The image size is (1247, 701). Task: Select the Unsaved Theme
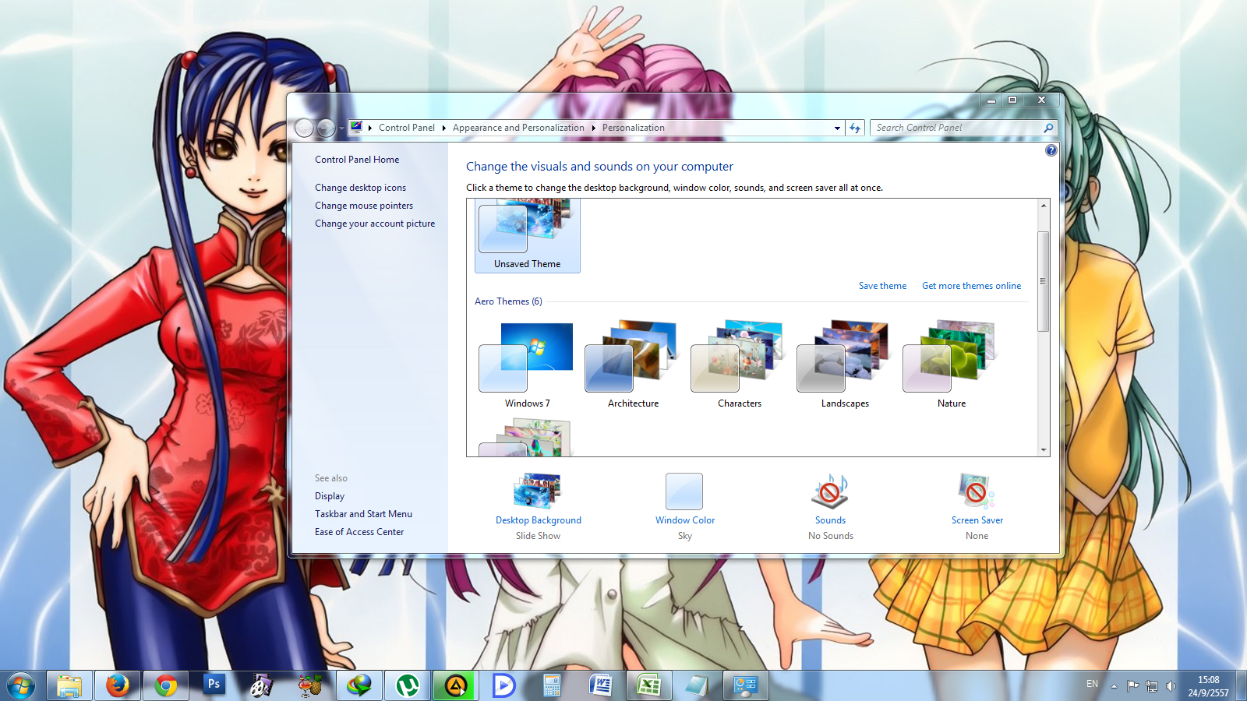point(528,235)
